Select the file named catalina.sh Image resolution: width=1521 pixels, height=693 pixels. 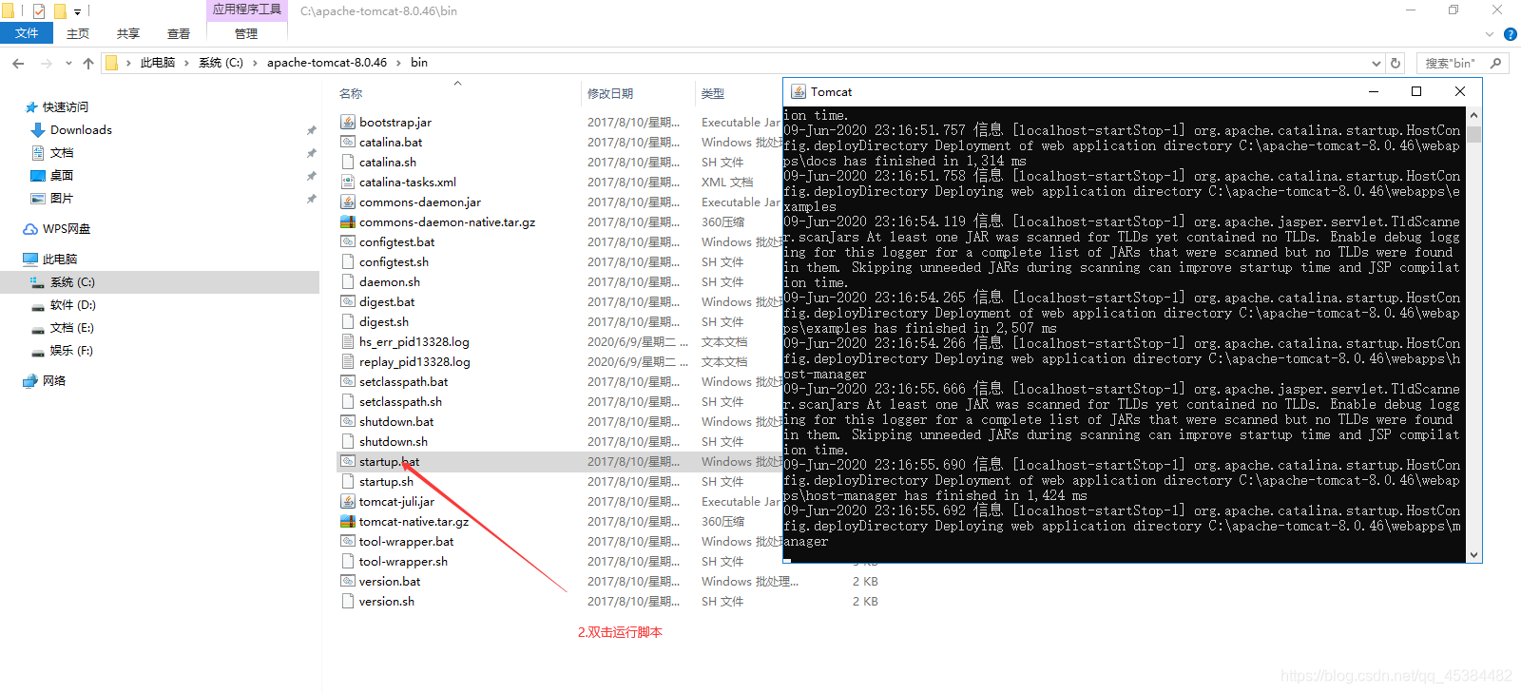point(388,162)
